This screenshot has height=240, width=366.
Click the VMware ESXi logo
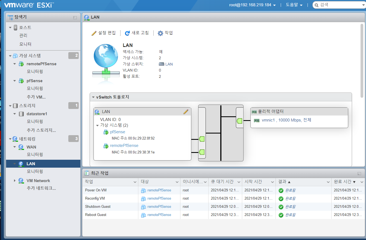(x=29, y=5)
